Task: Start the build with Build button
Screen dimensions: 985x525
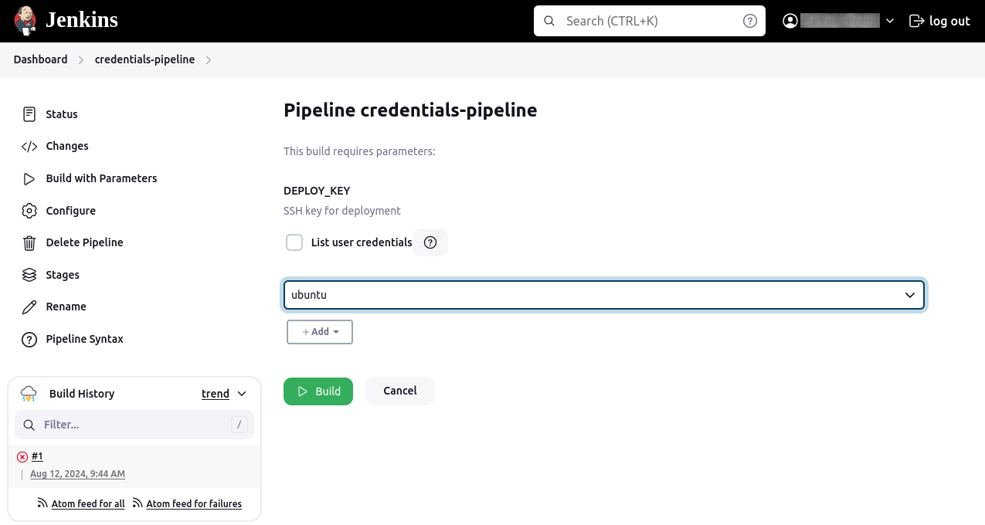Action: click(x=318, y=391)
